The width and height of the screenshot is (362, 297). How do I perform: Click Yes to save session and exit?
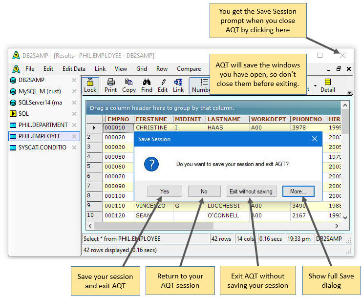(x=165, y=191)
